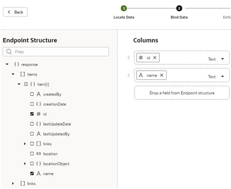
Task: Click into the Filter search field
Action: (x=56, y=52)
